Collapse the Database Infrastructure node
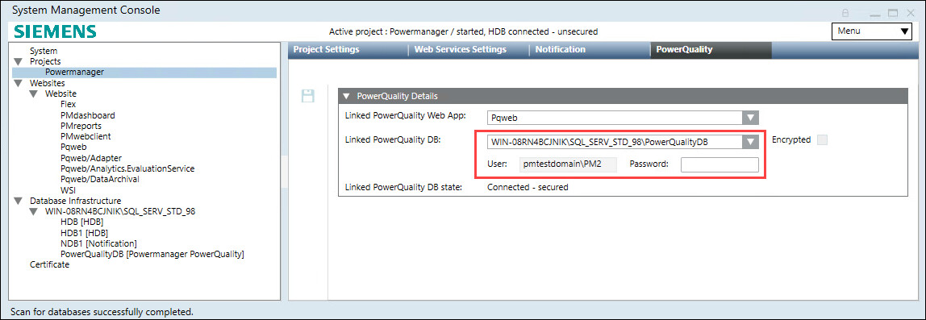The width and height of the screenshot is (926, 320). pyautogui.click(x=17, y=201)
